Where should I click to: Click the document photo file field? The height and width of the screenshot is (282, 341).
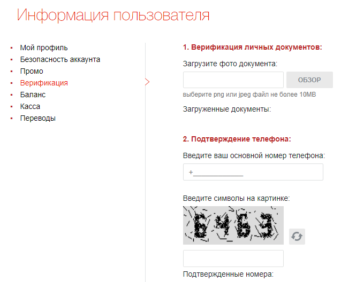coord(233,80)
